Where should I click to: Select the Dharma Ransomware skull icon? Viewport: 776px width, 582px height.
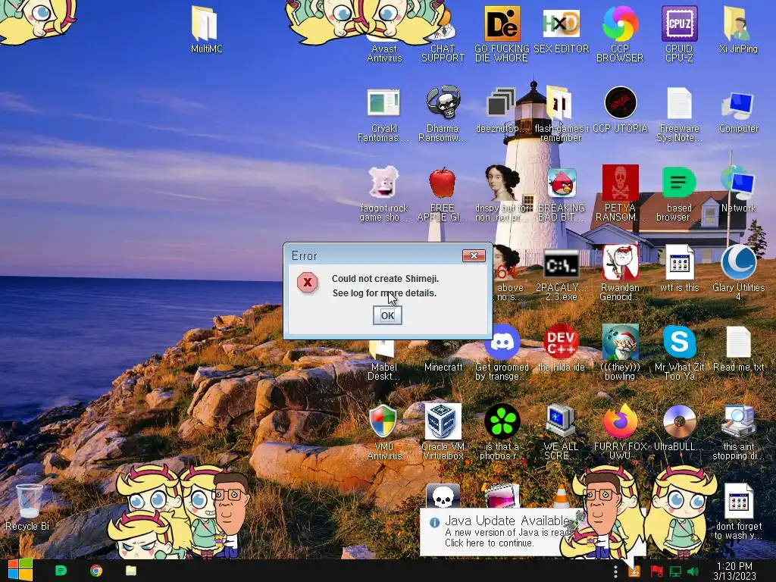443,102
